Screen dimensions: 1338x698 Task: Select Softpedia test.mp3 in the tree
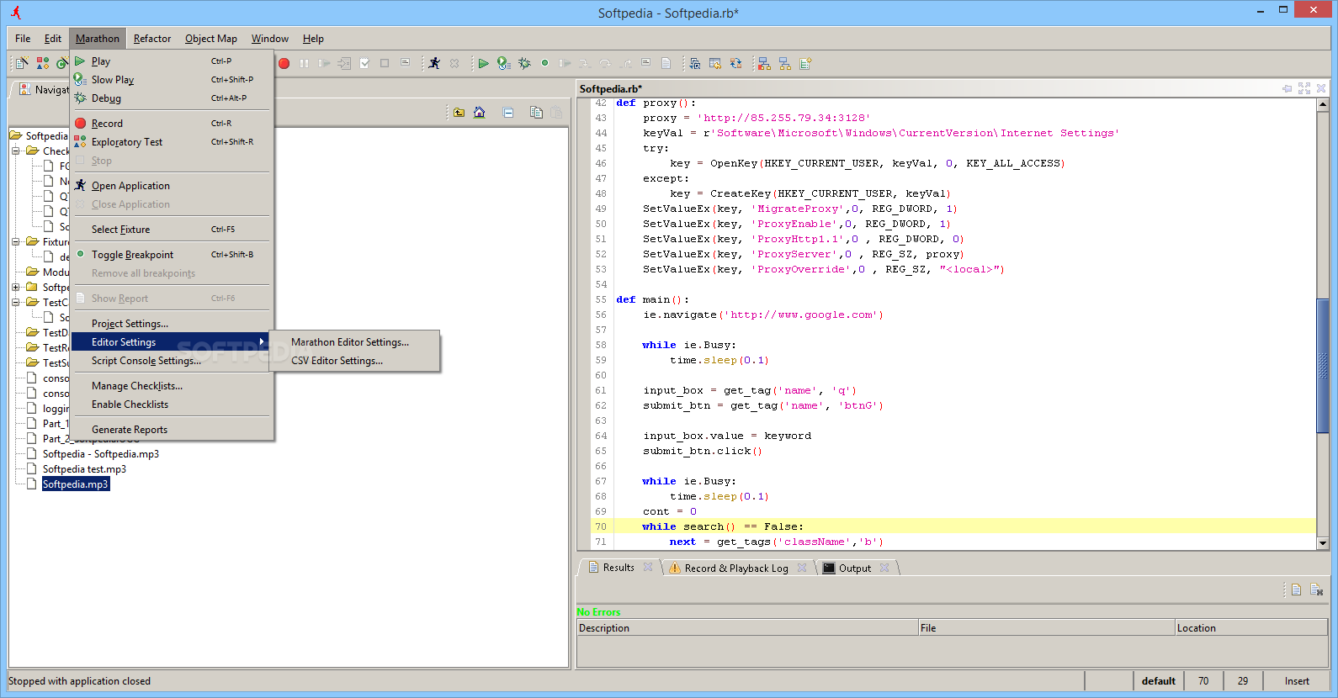point(84,468)
